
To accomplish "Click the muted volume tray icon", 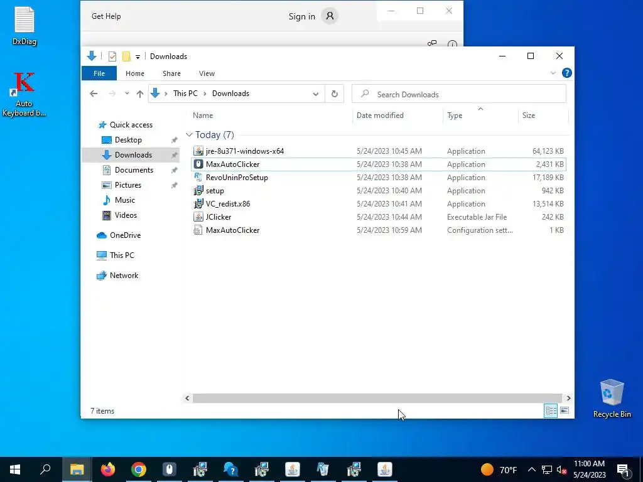I will point(562,469).
